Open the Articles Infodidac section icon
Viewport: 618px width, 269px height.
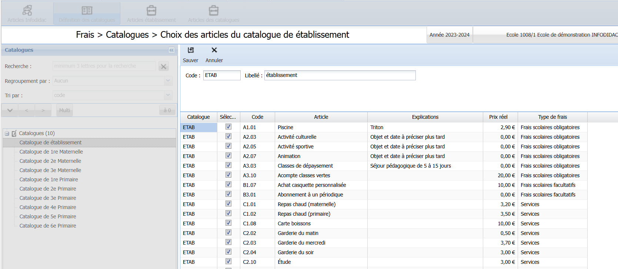click(27, 10)
